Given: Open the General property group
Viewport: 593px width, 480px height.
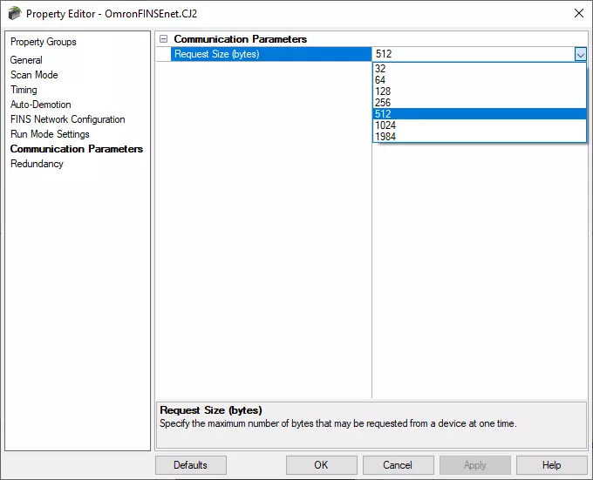Looking at the screenshot, I should point(26,60).
